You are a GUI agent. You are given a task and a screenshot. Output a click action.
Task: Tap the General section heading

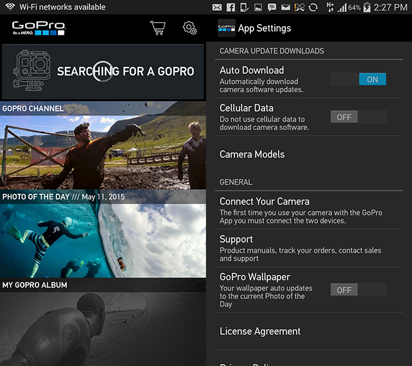pyautogui.click(x=236, y=182)
